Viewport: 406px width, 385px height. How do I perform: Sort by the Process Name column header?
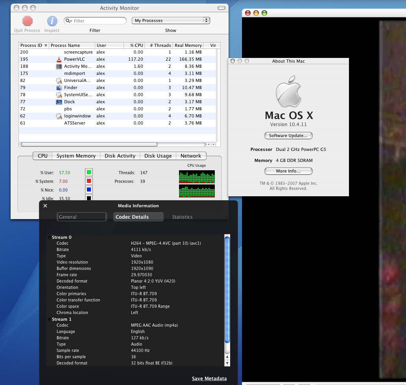click(72, 45)
